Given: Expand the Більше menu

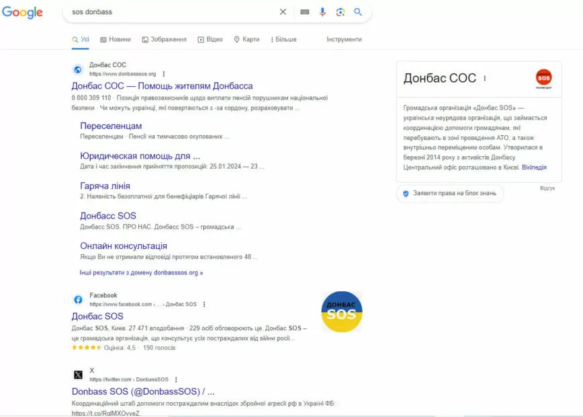Looking at the screenshot, I should (x=283, y=39).
